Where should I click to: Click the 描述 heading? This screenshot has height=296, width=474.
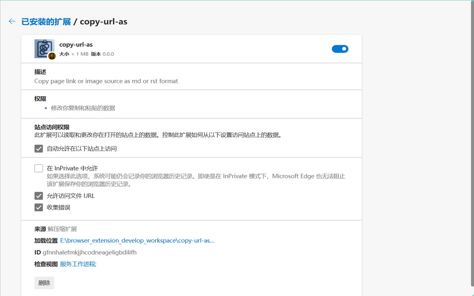(x=40, y=72)
